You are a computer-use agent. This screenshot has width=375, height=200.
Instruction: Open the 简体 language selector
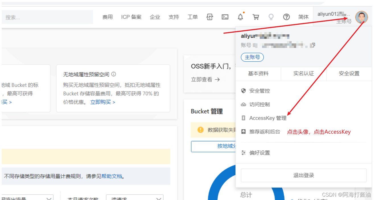click(x=303, y=17)
